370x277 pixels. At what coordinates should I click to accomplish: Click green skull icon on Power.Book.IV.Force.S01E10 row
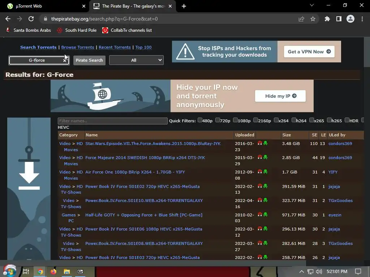point(266,200)
